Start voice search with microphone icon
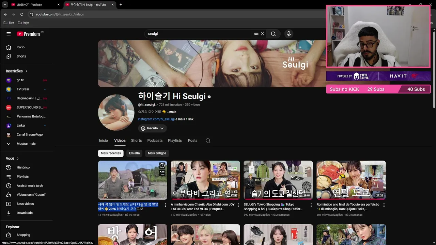 [289, 34]
